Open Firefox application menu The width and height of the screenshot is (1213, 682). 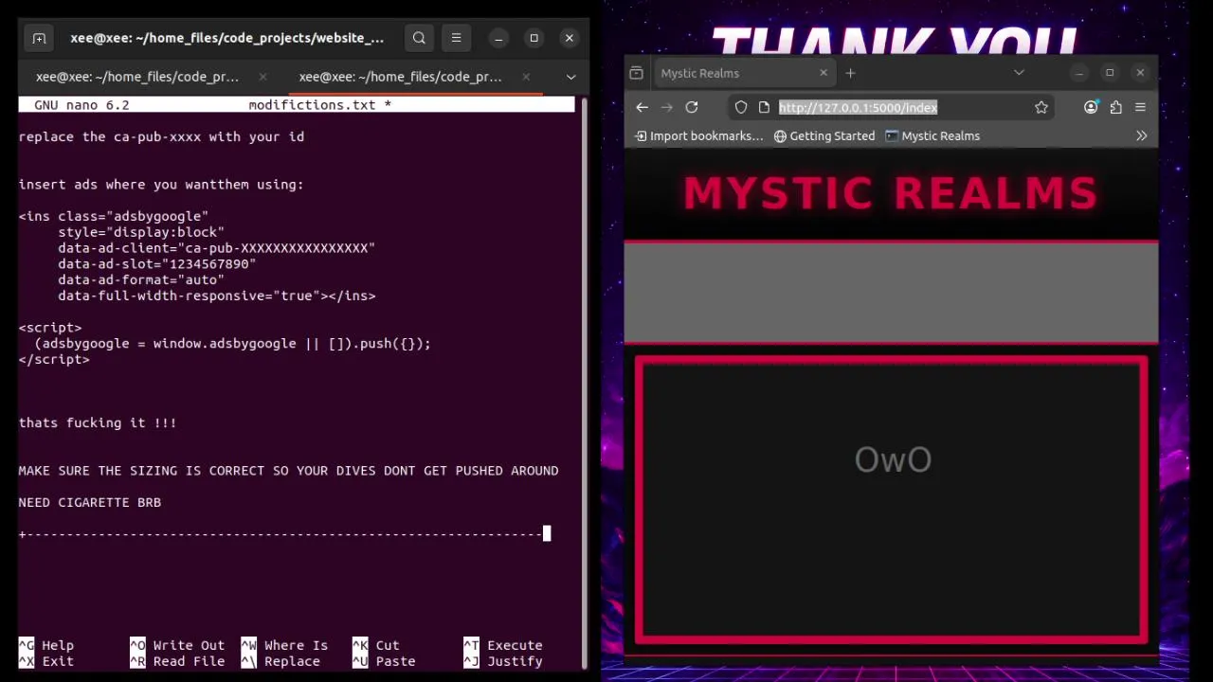1140,107
